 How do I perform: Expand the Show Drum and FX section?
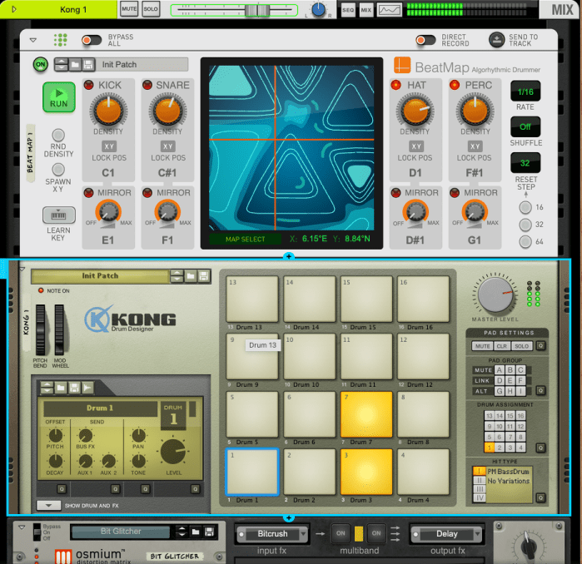49,505
